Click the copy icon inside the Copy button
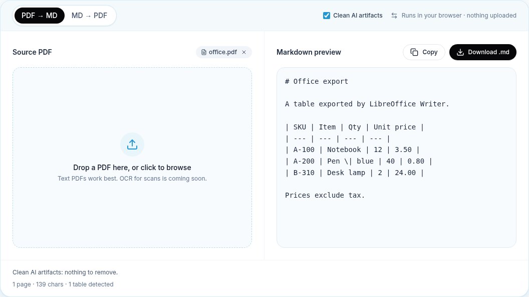529x297 pixels. click(414, 52)
